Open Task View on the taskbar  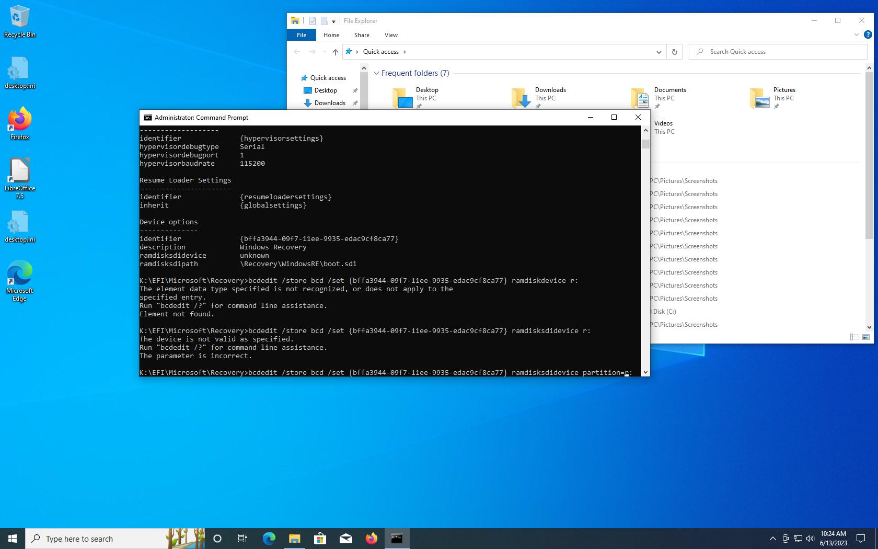[242, 539]
